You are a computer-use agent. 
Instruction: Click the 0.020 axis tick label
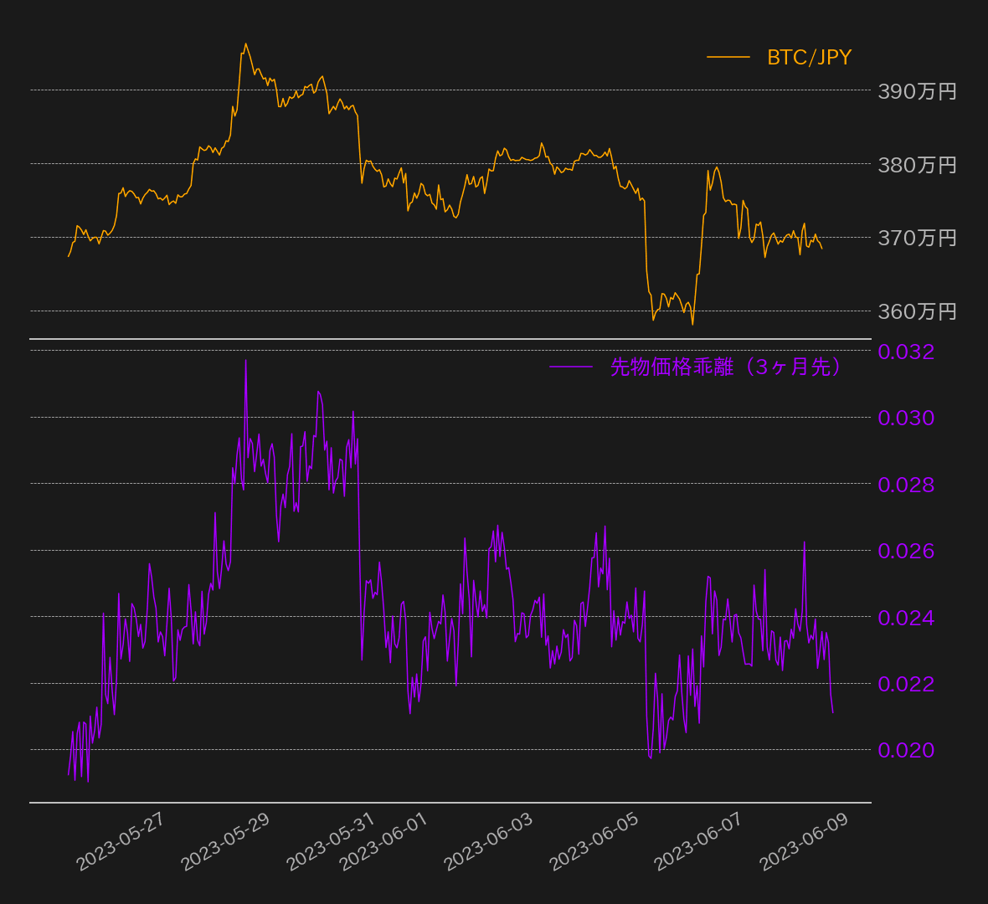(x=906, y=750)
